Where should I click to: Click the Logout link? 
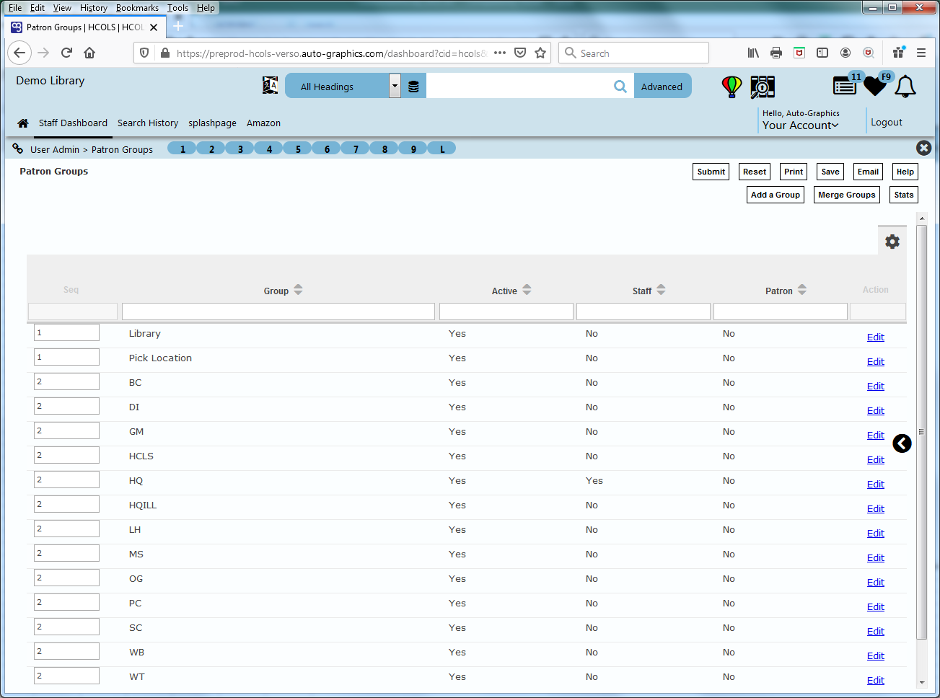click(x=887, y=123)
